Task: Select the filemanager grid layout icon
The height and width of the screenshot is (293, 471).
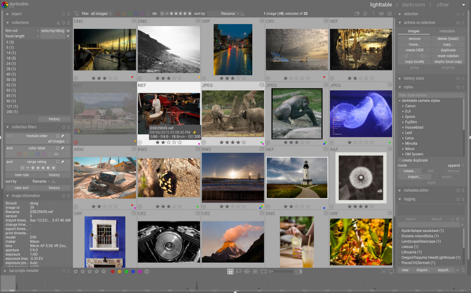Action: [230, 272]
